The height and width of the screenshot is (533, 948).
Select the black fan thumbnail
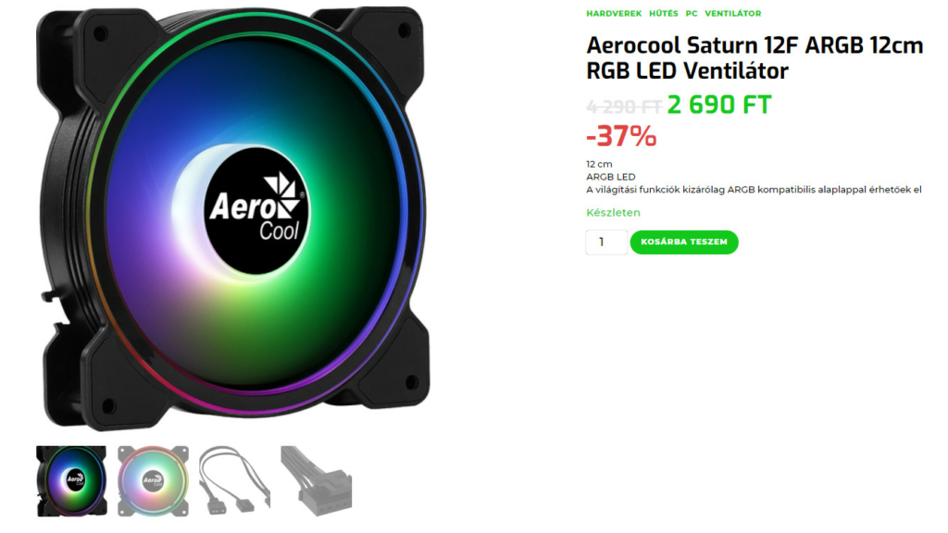coord(71,481)
